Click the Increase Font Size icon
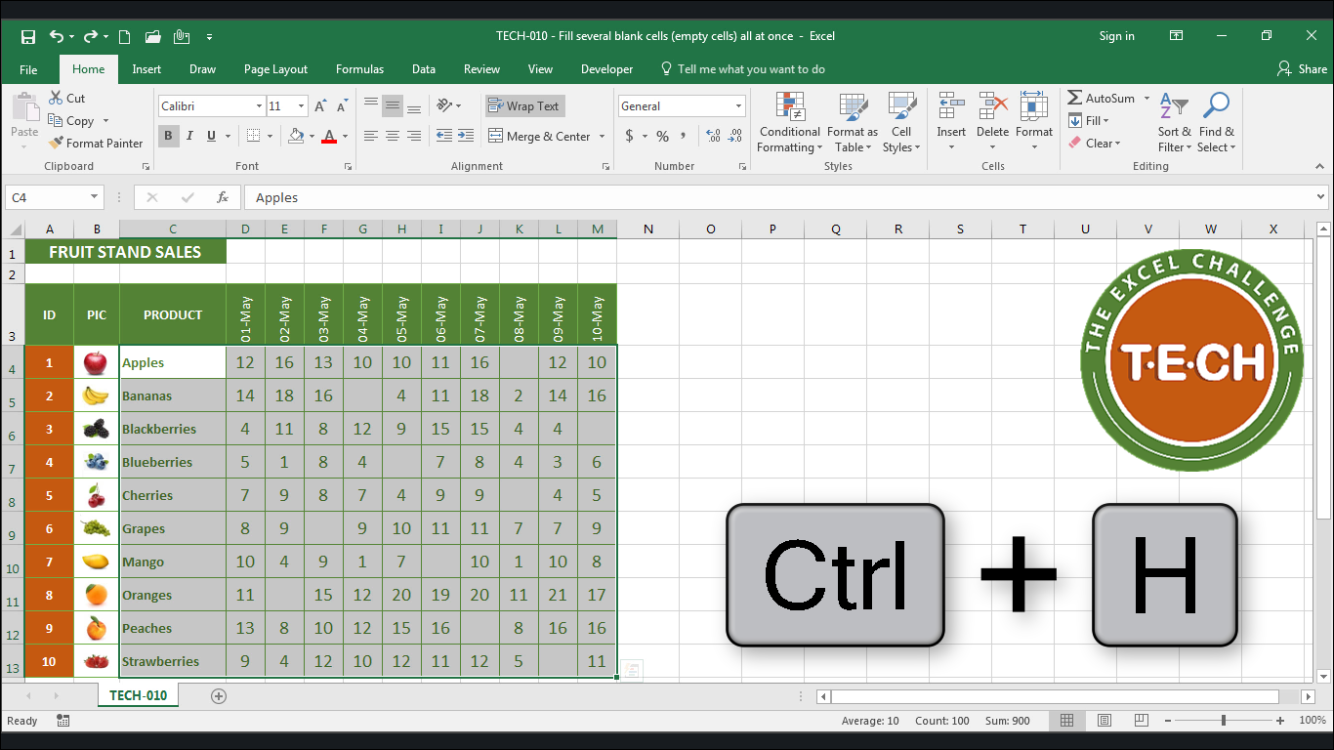Viewport: 1334px width, 750px height. click(x=320, y=106)
